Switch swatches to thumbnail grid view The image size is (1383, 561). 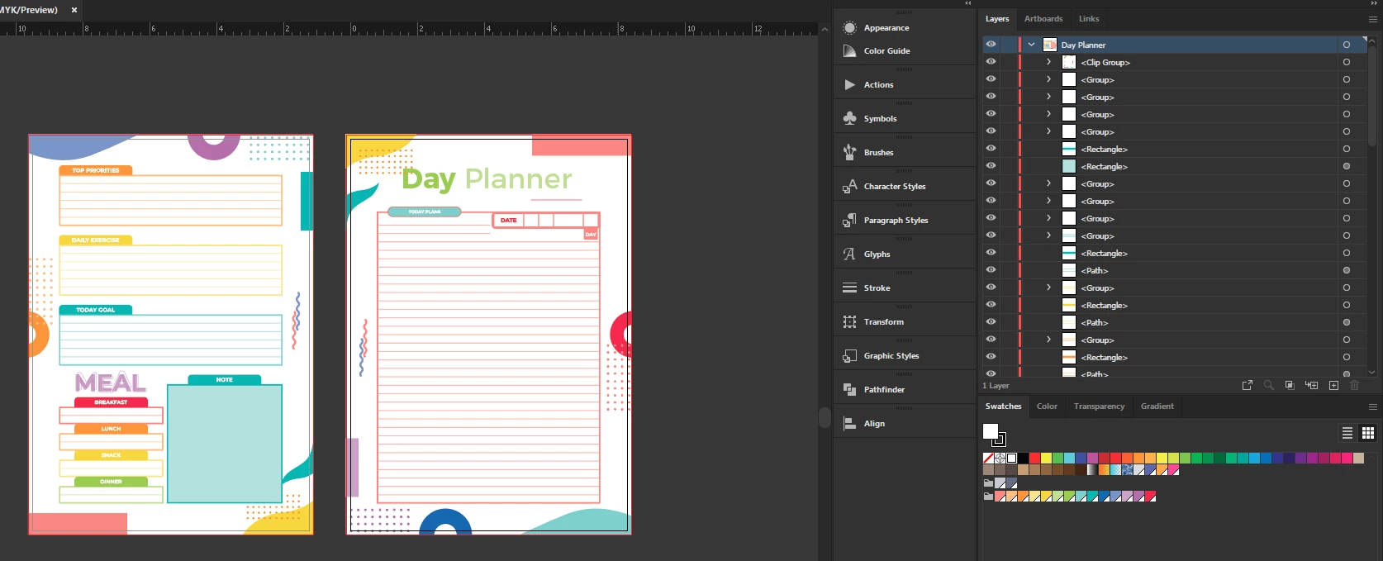click(1368, 433)
